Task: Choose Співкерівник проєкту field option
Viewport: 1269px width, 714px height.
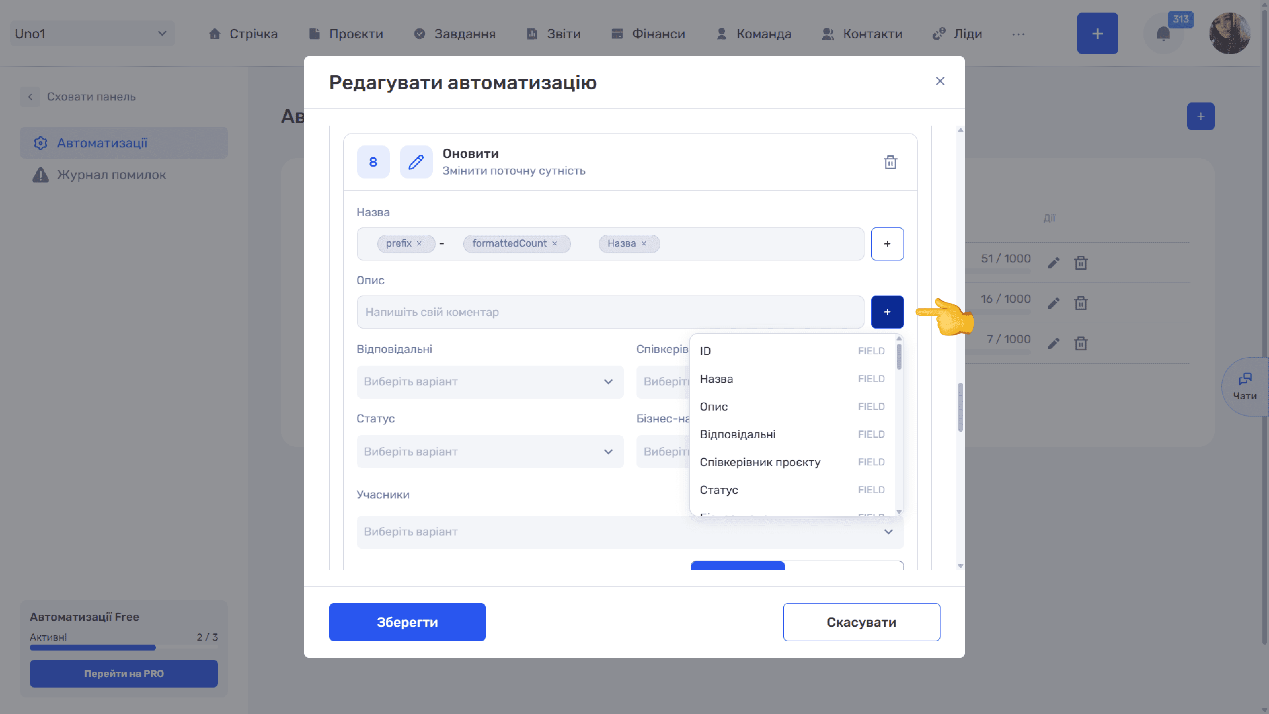Action: [792, 462]
